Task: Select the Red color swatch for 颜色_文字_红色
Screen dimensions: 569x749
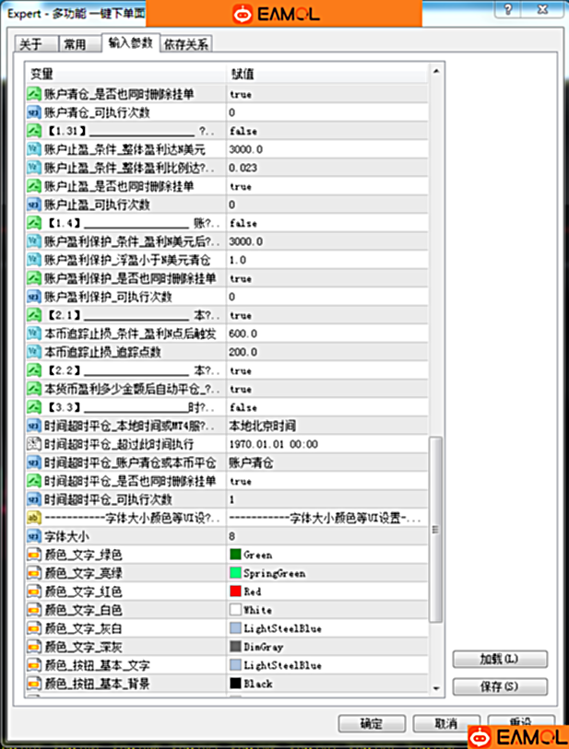Action: (x=236, y=591)
